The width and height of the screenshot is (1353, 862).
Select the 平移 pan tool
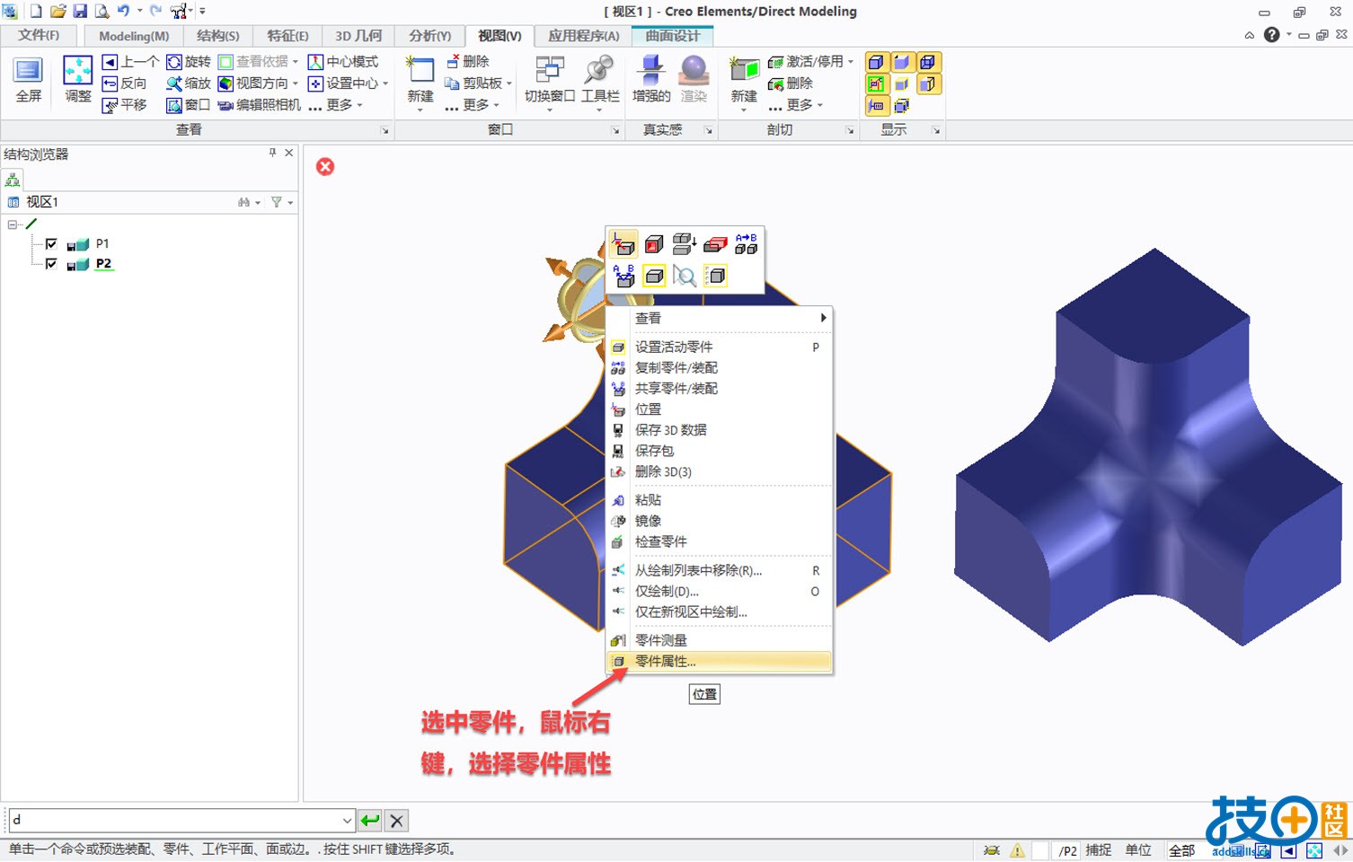pyautogui.click(x=124, y=104)
